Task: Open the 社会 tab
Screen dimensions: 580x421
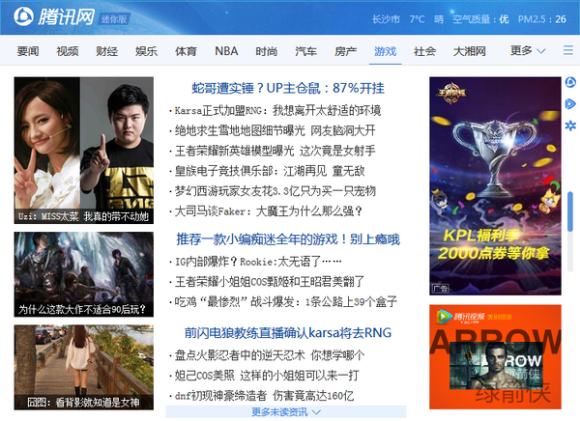Action: pyautogui.click(x=424, y=51)
